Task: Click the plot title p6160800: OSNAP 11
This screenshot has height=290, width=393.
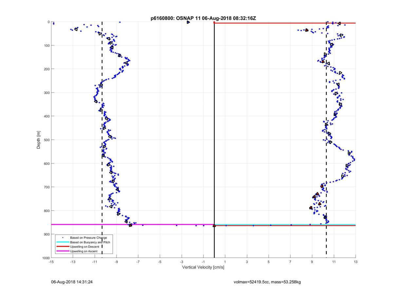Action: pos(203,18)
